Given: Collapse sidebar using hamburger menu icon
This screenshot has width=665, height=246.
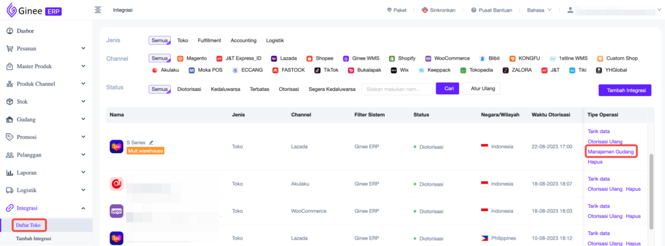Looking at the screenshot, I should pos(97,10).
